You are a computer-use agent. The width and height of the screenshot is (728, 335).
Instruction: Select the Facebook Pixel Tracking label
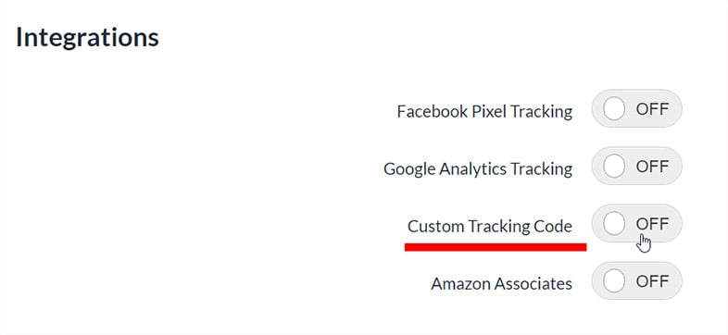tap(484, 112)
